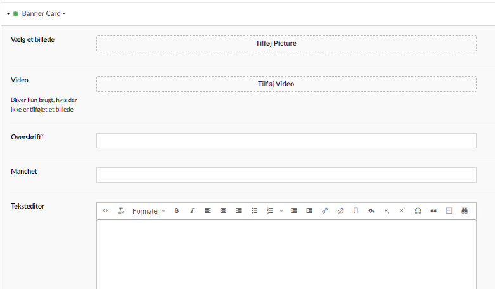Open the source code view icon
The height and width of the screenshot is (289, 495).
tap(105, 211)
